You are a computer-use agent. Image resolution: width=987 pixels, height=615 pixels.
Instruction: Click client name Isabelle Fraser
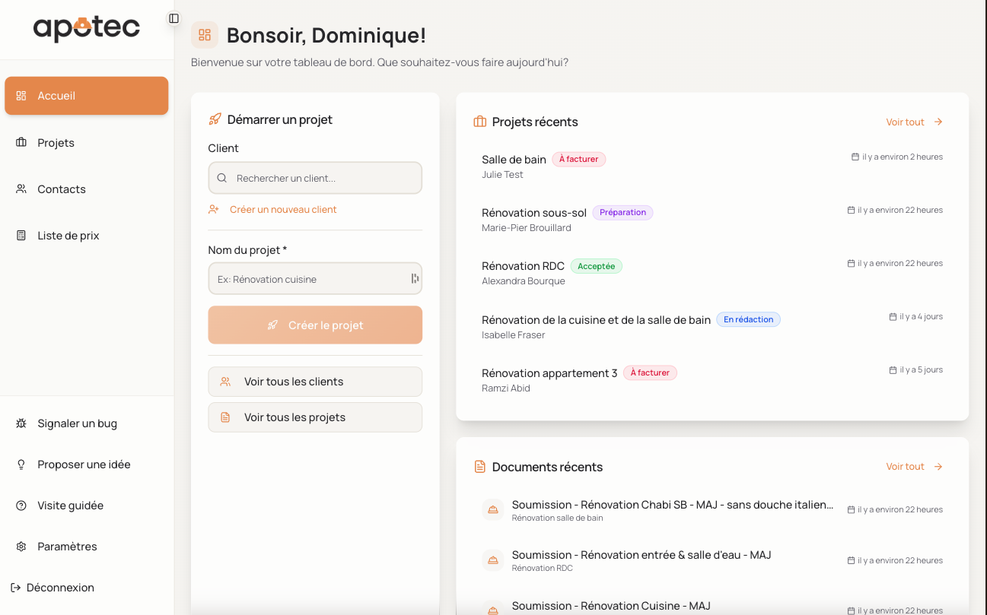[x=514, y=335]
